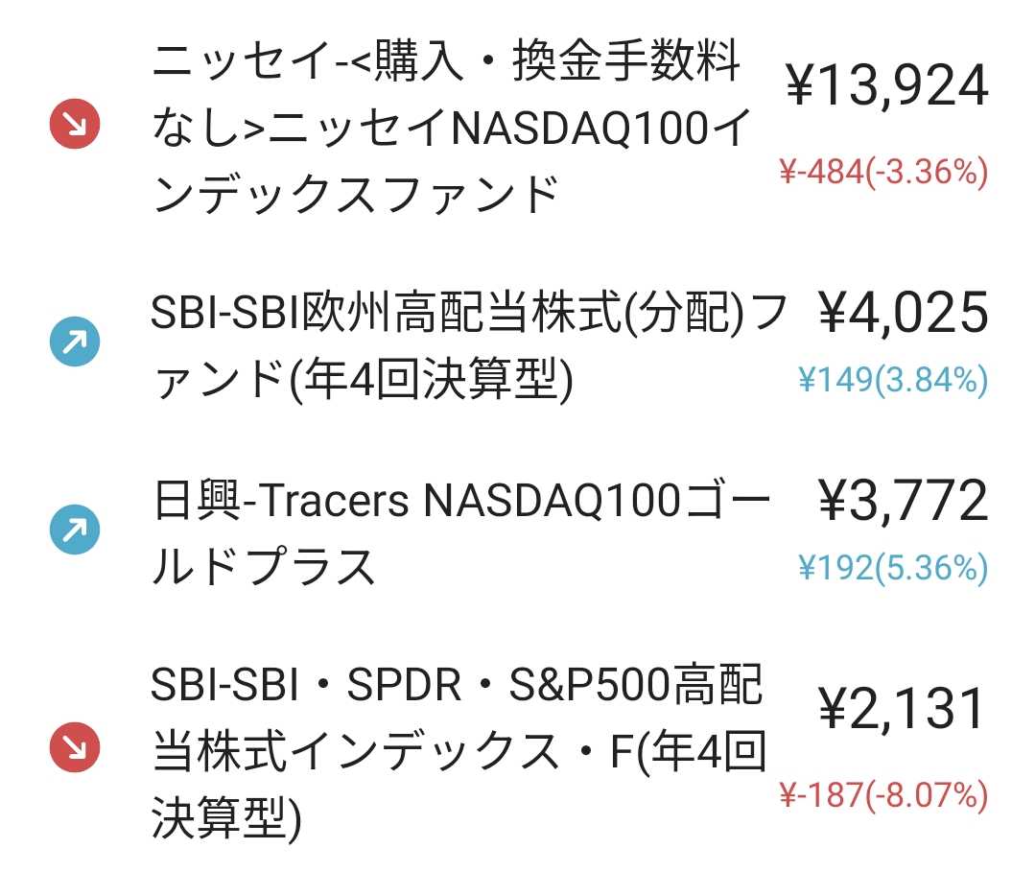
Task: Open the SBI欧州高配当株式(分配)ファンド name
Action: coord(470,346)
